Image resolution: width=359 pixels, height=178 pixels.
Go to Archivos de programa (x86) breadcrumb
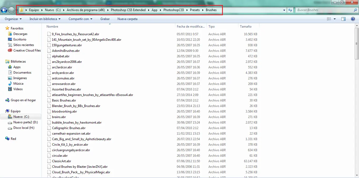86,10
